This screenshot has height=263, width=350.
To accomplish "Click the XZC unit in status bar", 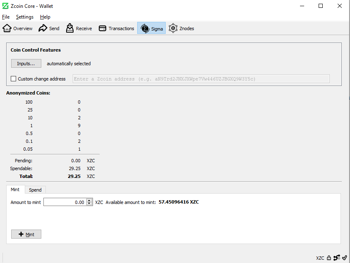I will pyautogui.click(x=320, y=258).
